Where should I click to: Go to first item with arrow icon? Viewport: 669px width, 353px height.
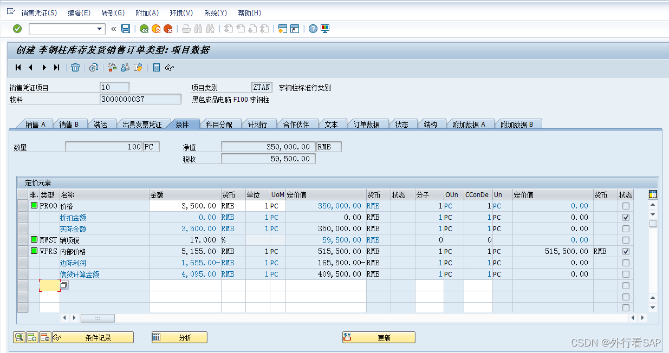click(x=18, y=68)
